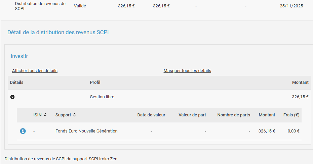The image size is (313, 164).
Task: Select the 'Validé' status in the top row
Action: point(80,6)
